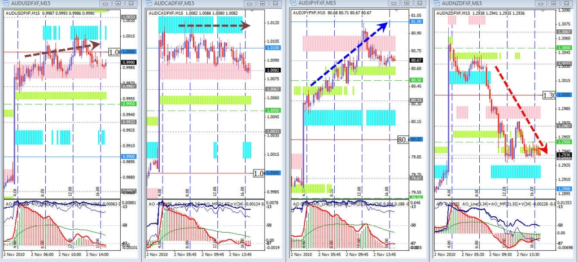Activate the AUDUSDFXF,M15 chart title bar
Image resolution: width=578 pixels, height=262 pixels.
(34, 3)
